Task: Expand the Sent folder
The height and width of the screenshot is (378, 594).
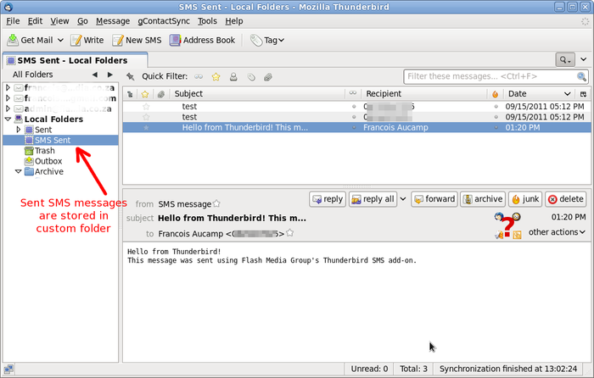Action: coord(19,130)
